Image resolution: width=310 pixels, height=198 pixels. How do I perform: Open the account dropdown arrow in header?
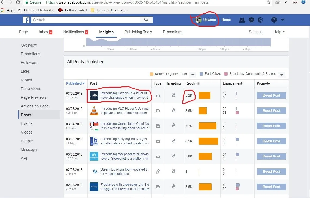283,20
